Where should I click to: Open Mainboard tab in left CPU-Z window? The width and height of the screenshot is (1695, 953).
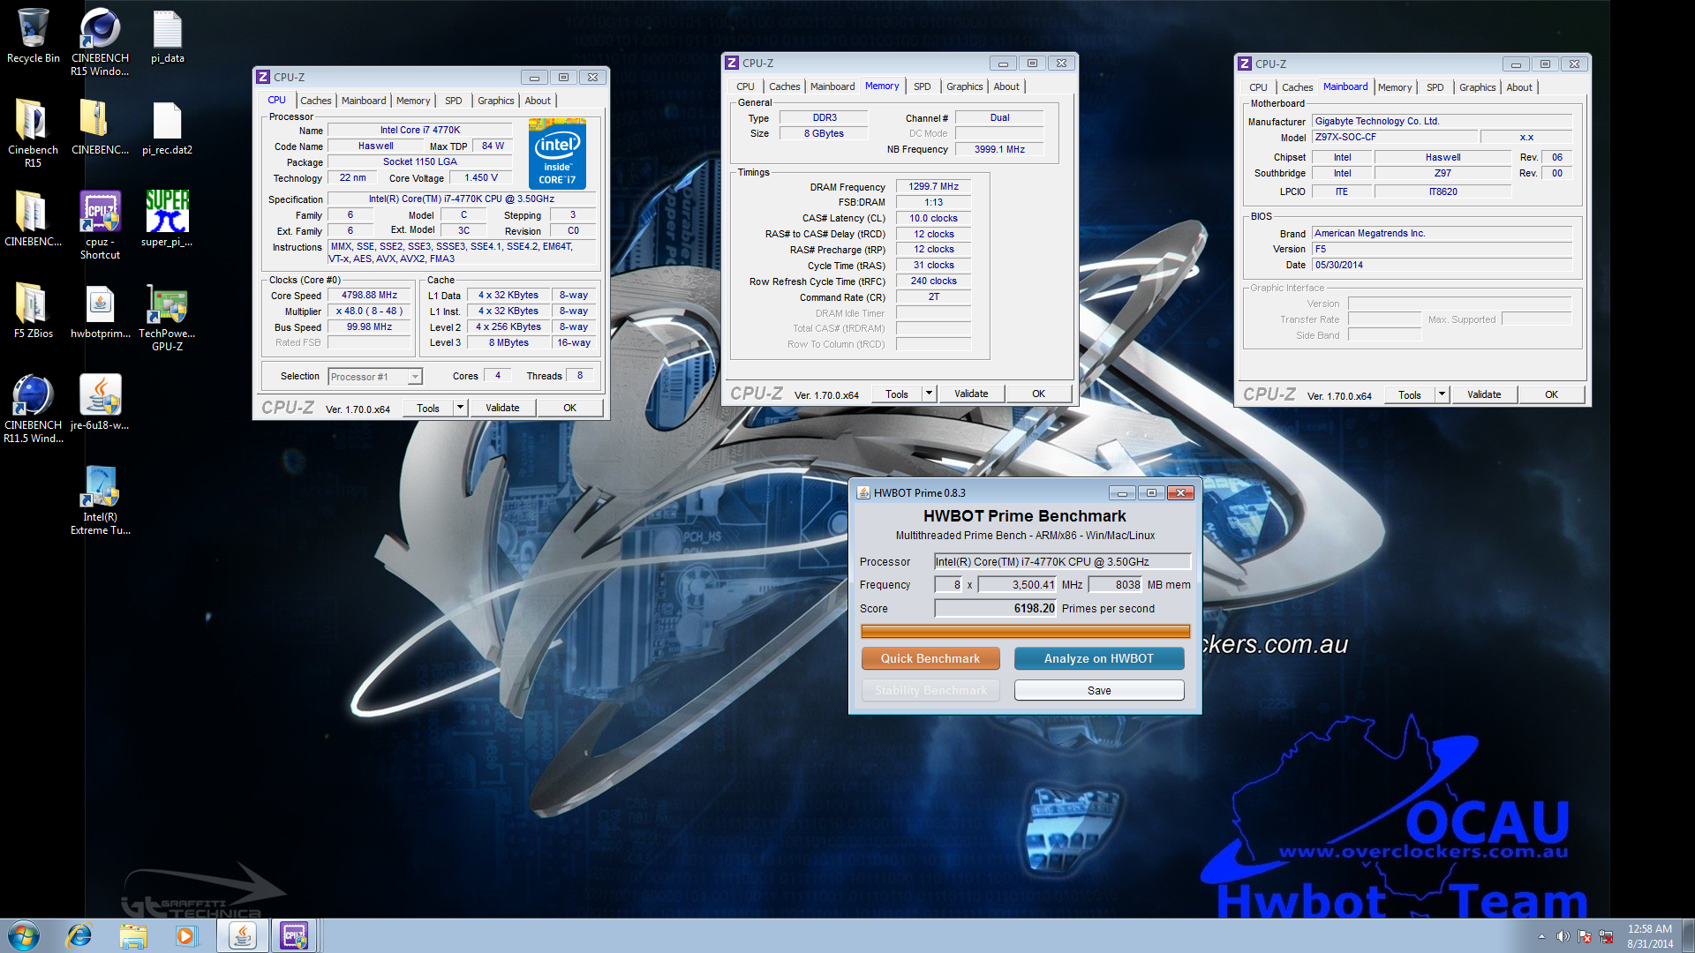click(364, 101)
